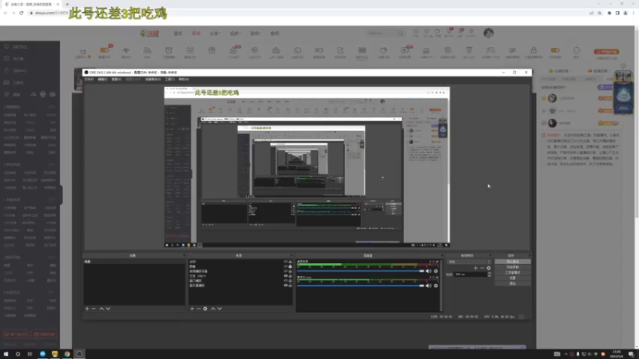Mute the desktop audio (桌面音频) speaker icon
The width and height of the screenshot is (639, 359).
coord(428,270)
